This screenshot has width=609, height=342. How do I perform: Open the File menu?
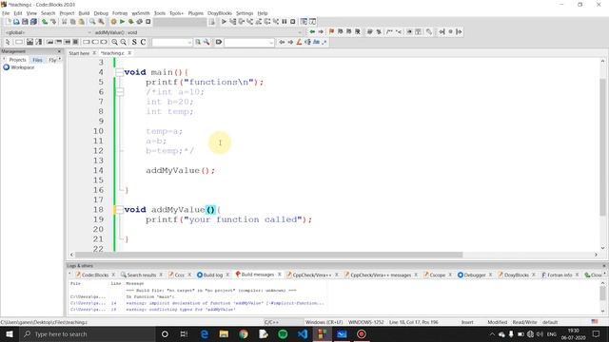pyautogui.click(x=6, y=13)
